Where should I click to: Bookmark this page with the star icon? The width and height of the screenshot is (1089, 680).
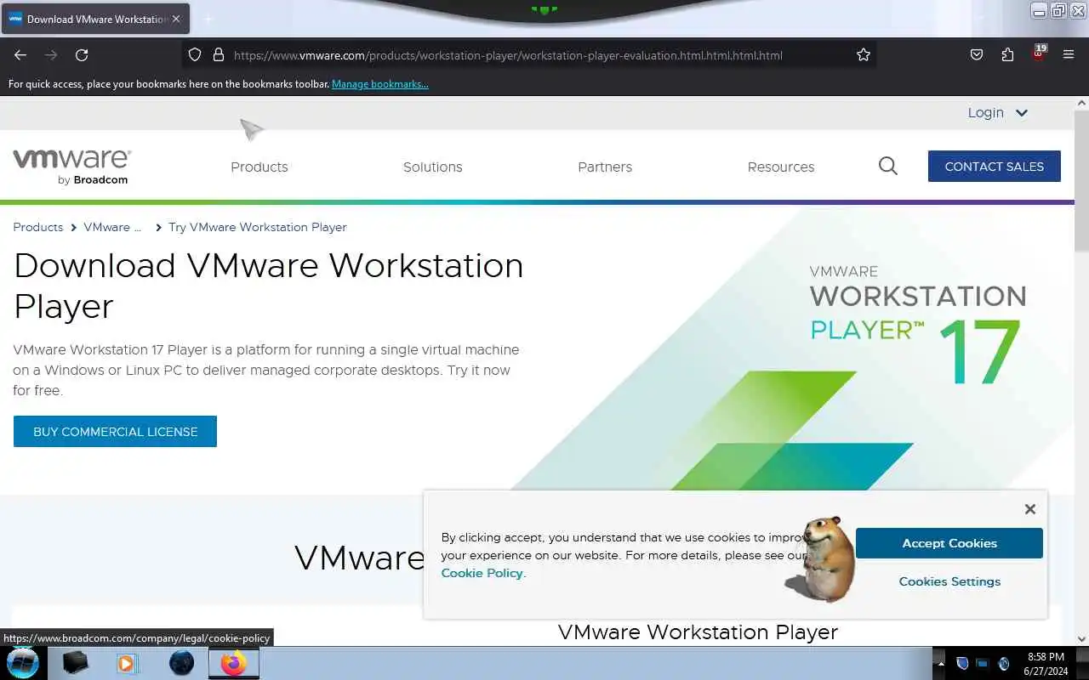[864, 55]
